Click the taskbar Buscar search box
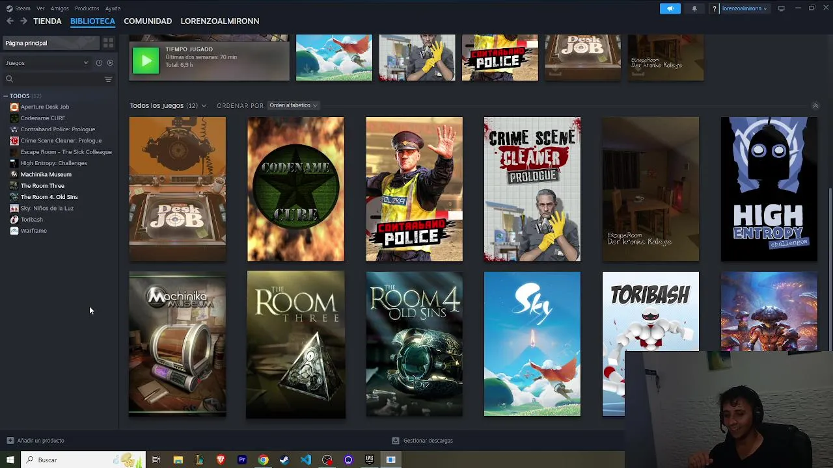The image size is (833, 468). coord(83,460)
